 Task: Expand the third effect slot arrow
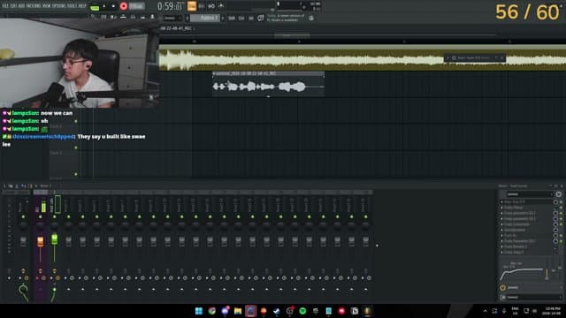501,213
